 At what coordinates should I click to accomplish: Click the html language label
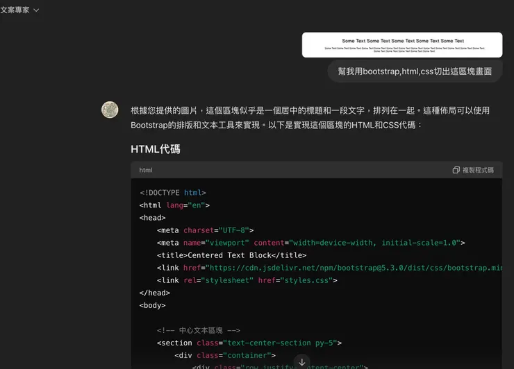(146, 170)
